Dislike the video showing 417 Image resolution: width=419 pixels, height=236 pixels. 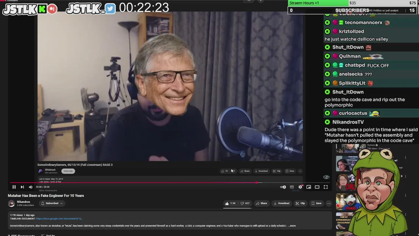click(x=245, y=203)
